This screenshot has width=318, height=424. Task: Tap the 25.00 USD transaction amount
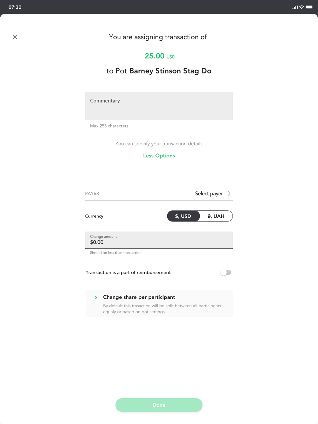pyautogui.click(x=160, y=56)
